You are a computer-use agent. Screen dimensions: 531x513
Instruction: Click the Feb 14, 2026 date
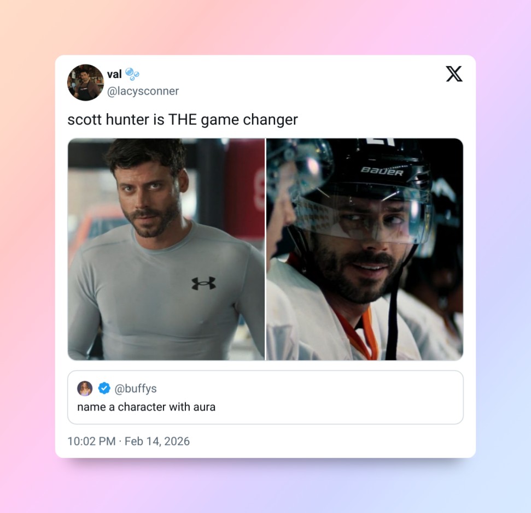157,441
